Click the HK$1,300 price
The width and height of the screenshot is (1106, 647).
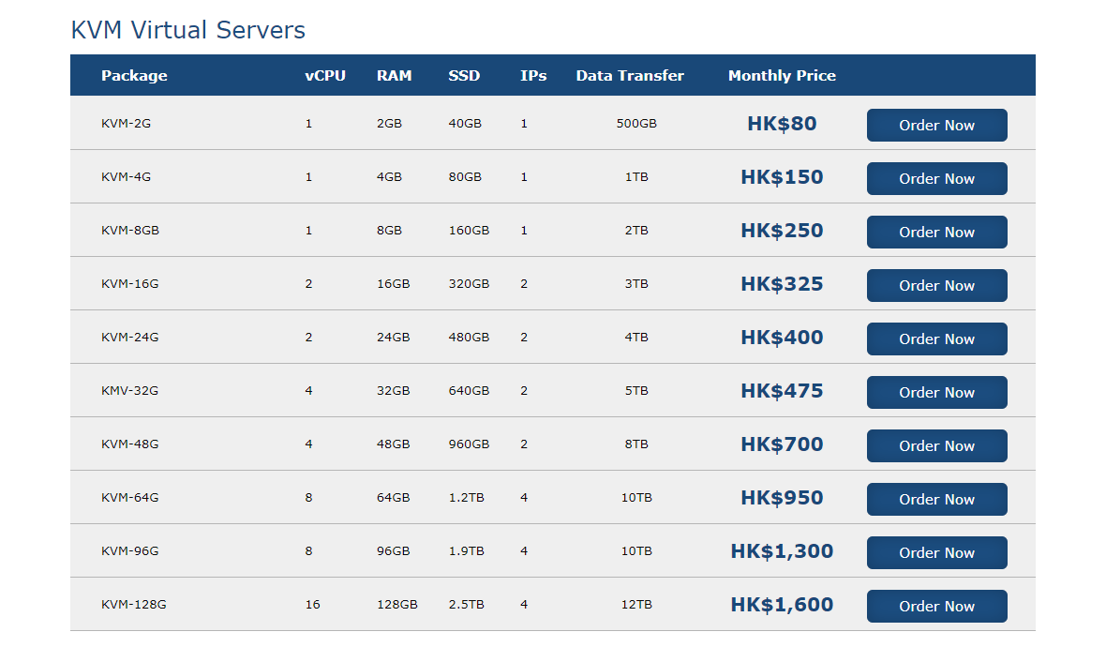click(x=782, y=551)
